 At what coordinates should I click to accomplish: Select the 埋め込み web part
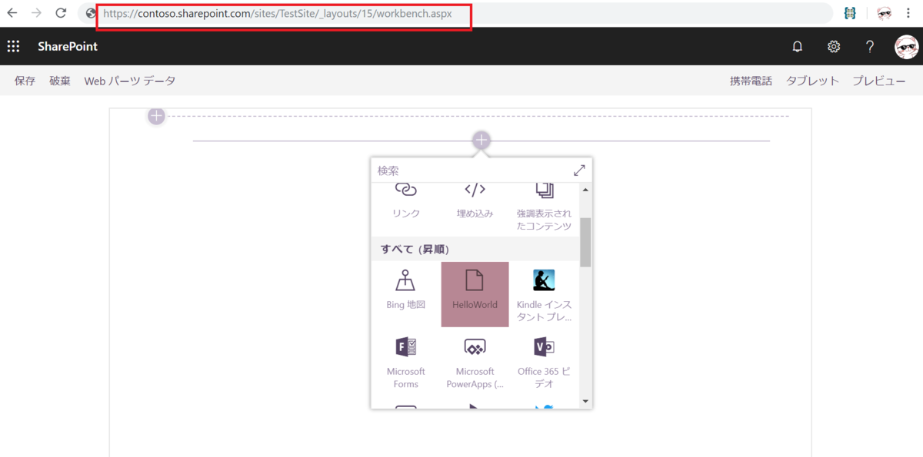pos(475,203)
